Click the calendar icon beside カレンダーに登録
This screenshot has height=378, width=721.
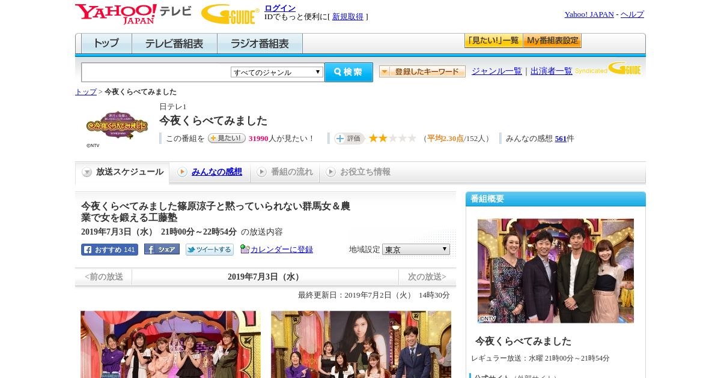[x=245, y=249]
